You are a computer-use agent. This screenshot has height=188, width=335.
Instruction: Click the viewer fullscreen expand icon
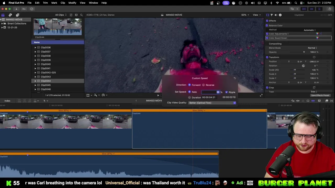tap(261, 95)
